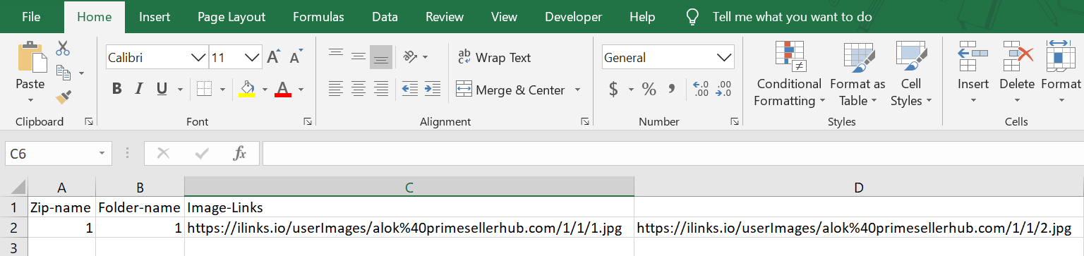Select all cells corner triangle
The image size is (1084, 256).
[x=13, y=187]
